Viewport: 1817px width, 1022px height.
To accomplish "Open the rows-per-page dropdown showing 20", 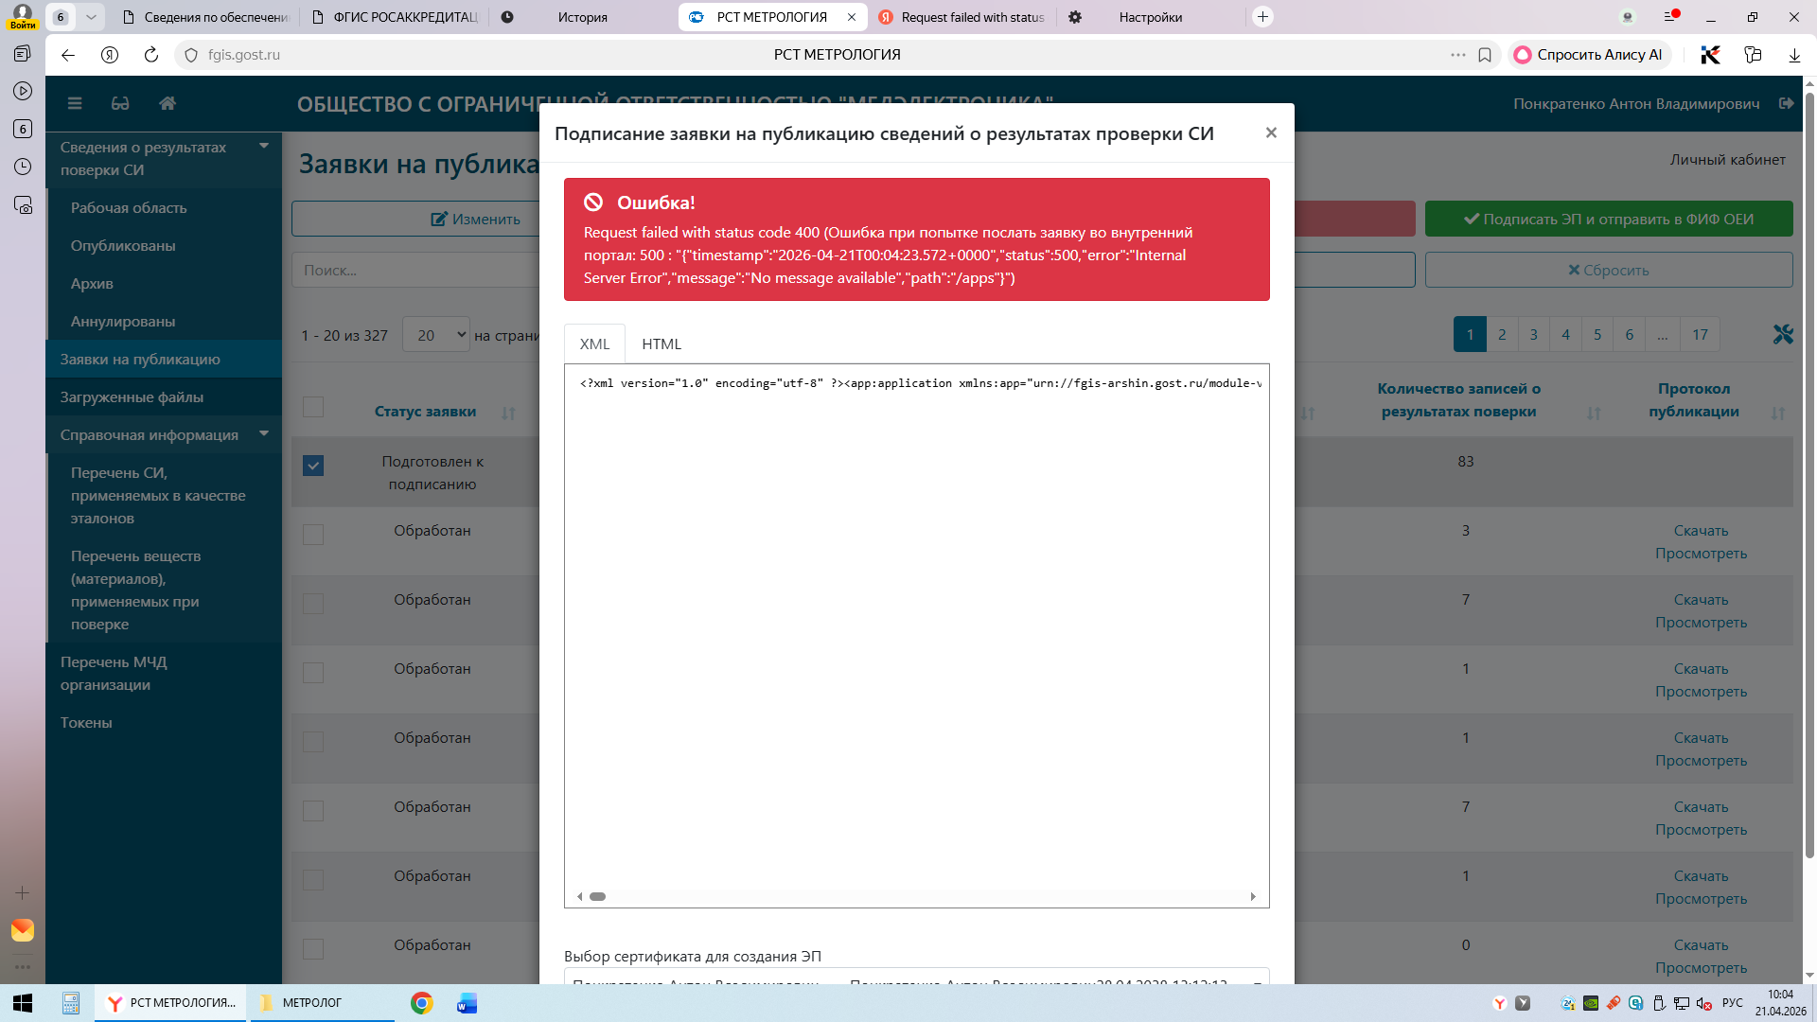I will point(436,335).
